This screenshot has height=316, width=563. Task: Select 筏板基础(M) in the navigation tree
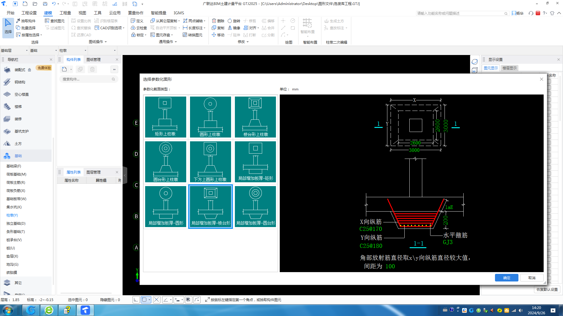click(x=16, y=174)
